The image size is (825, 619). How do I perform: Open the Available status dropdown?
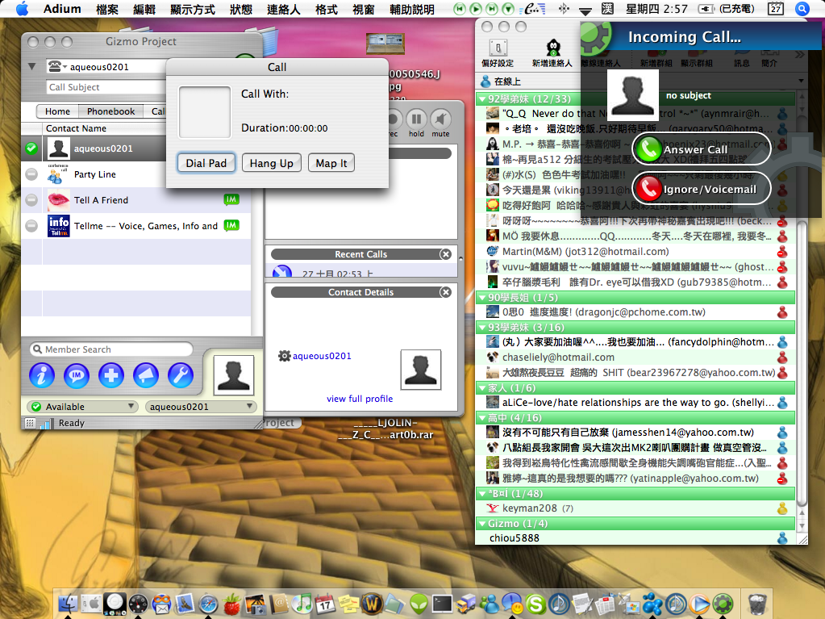82,407
